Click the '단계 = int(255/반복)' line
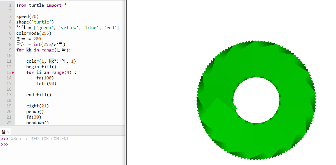Viewport: 336px width, 165px height. [x=41, y=44]
